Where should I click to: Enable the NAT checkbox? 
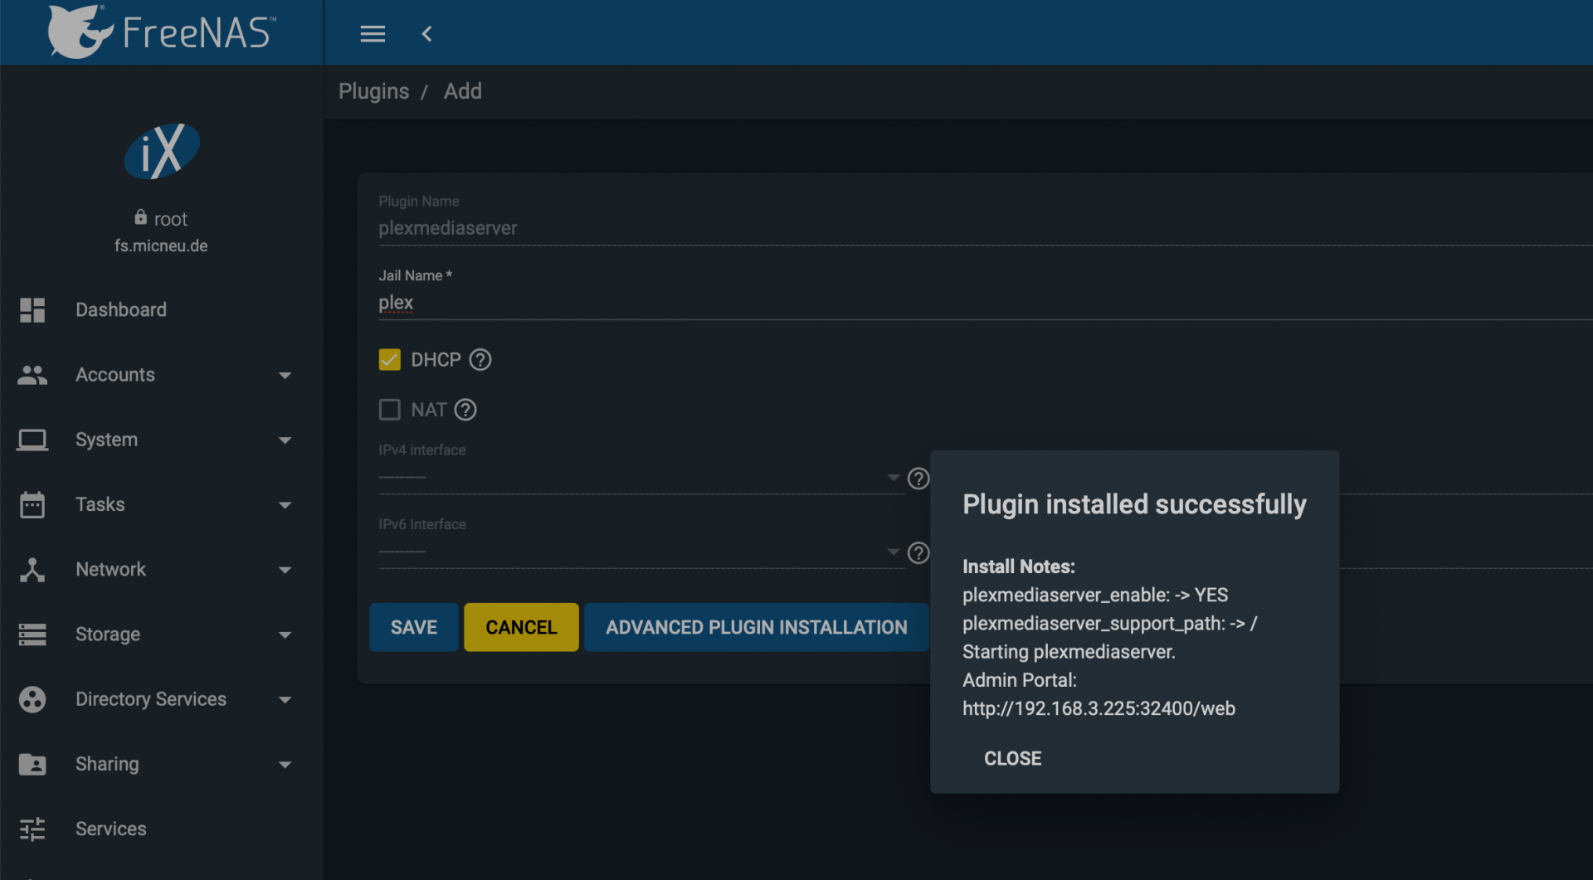(x=390, y=410)
